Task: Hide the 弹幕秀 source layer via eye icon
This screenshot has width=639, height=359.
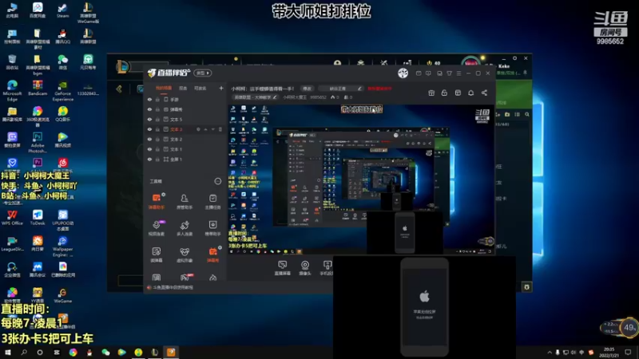Action: (149, 109)
